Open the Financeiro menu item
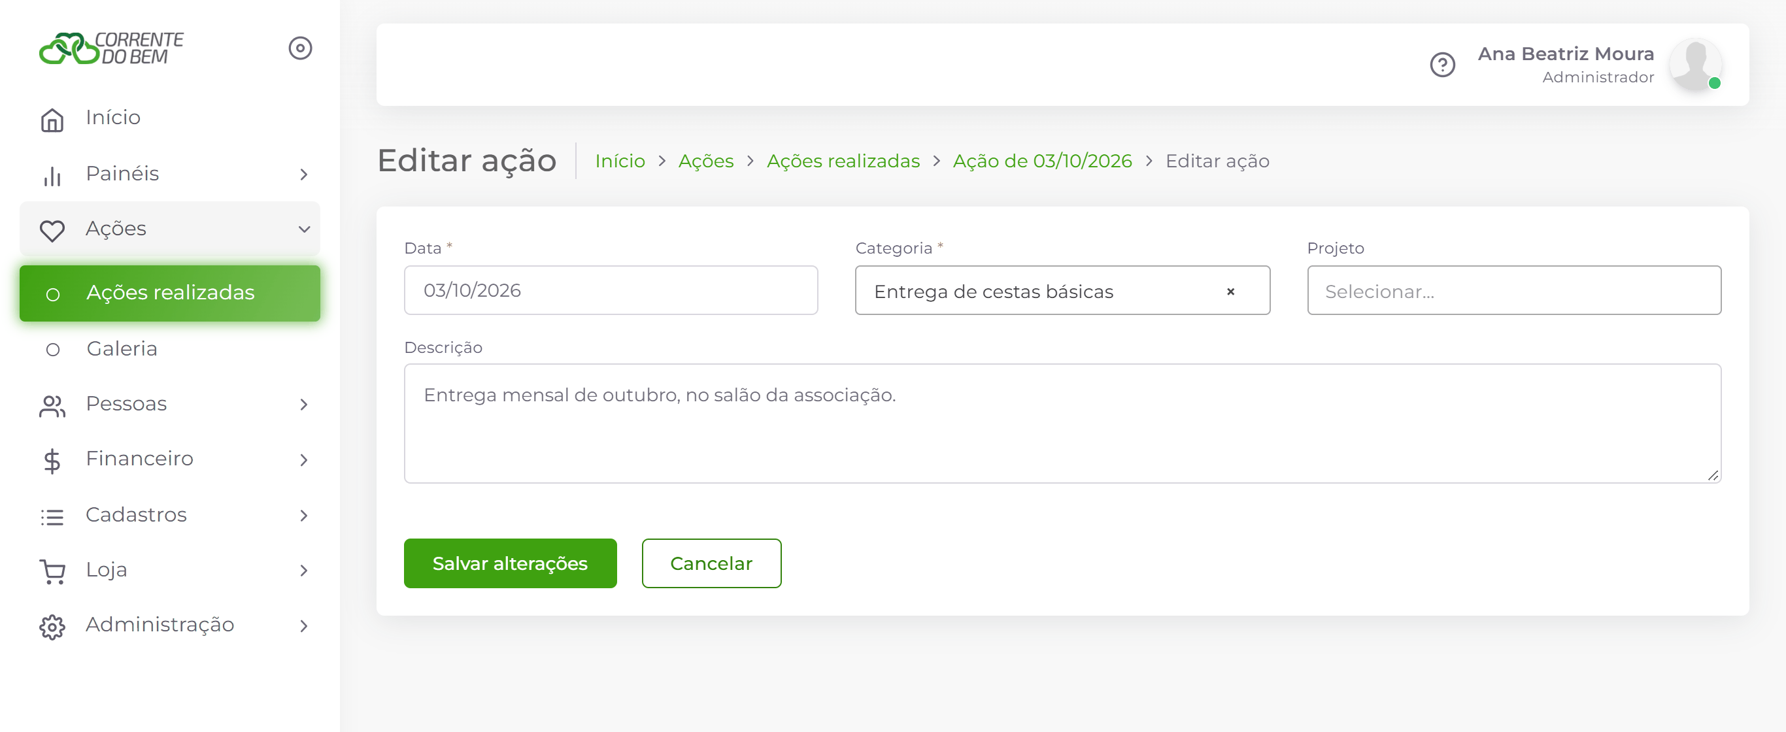 tap(170, 459)
